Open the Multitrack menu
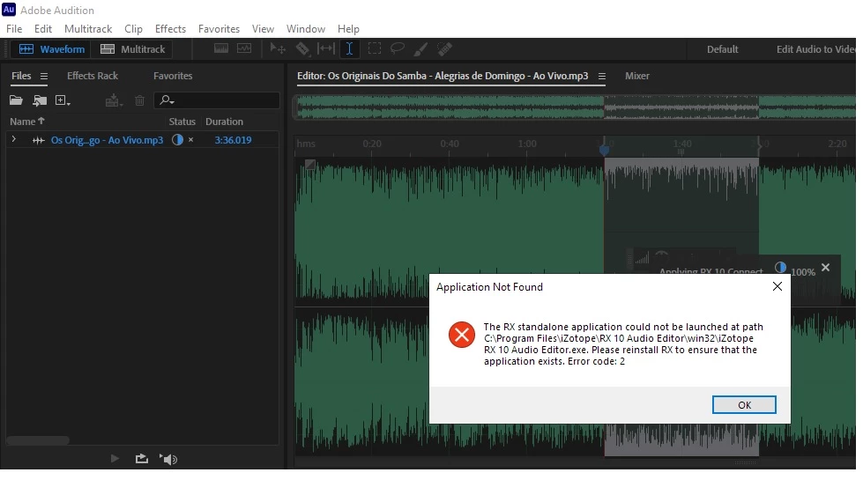The width and height of the screenshot is (863, 480). pos(88,28)
